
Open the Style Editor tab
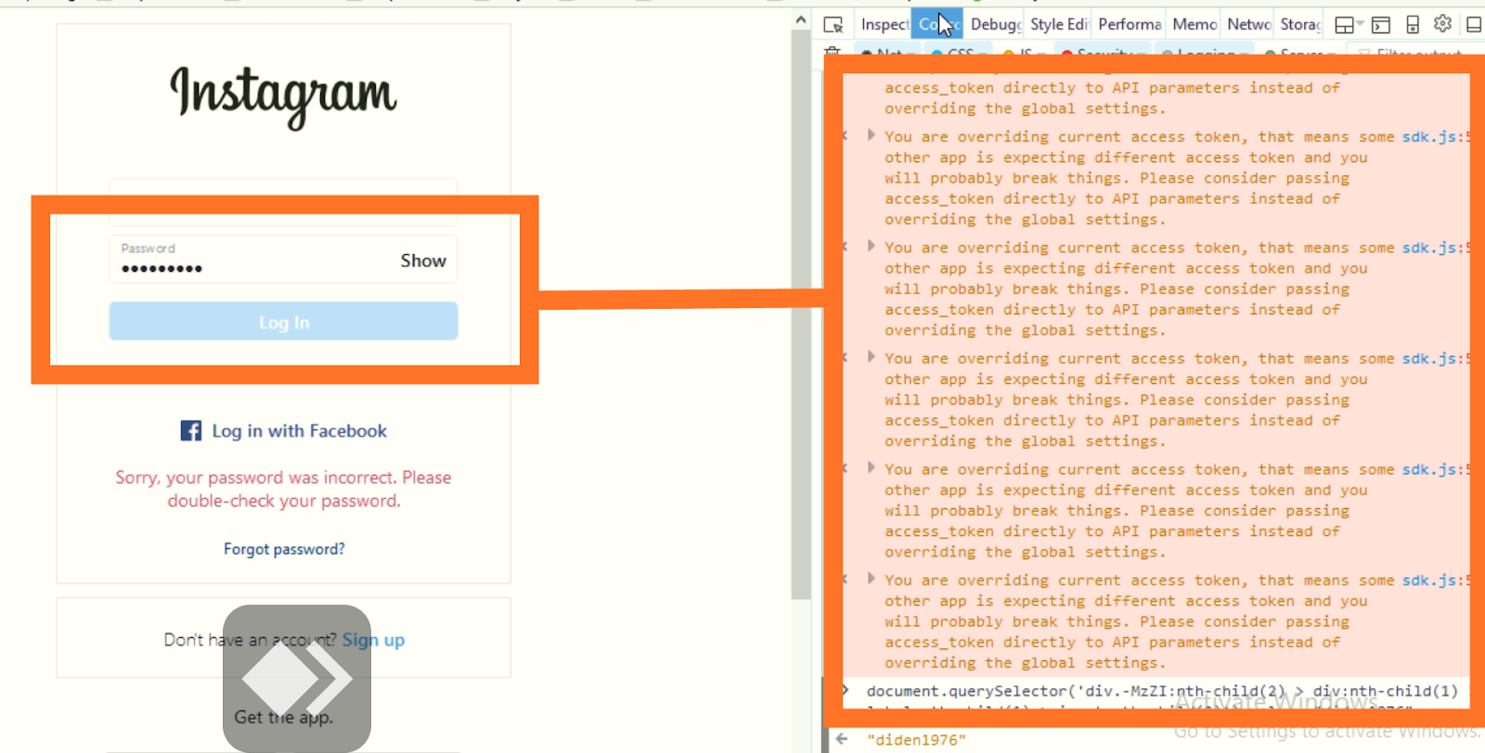[x=1059, y=24]
